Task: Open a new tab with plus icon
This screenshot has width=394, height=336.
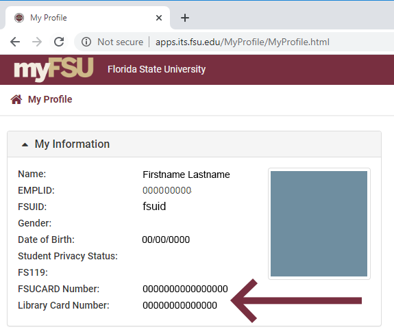Action: pos(185,18)
